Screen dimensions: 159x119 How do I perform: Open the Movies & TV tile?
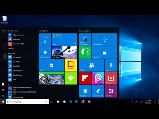(x=105, y=53)
